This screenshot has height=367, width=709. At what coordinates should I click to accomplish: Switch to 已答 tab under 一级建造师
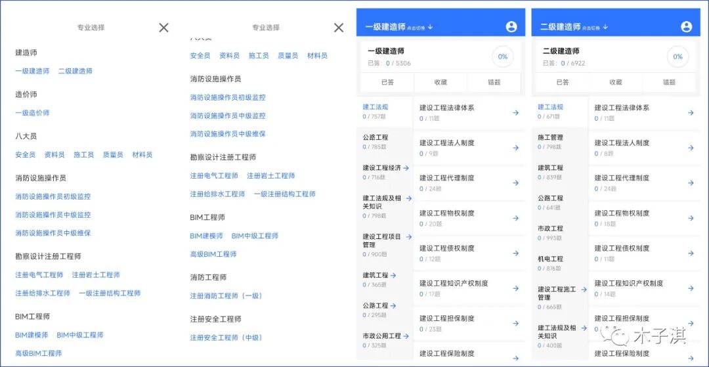(387, 82)
